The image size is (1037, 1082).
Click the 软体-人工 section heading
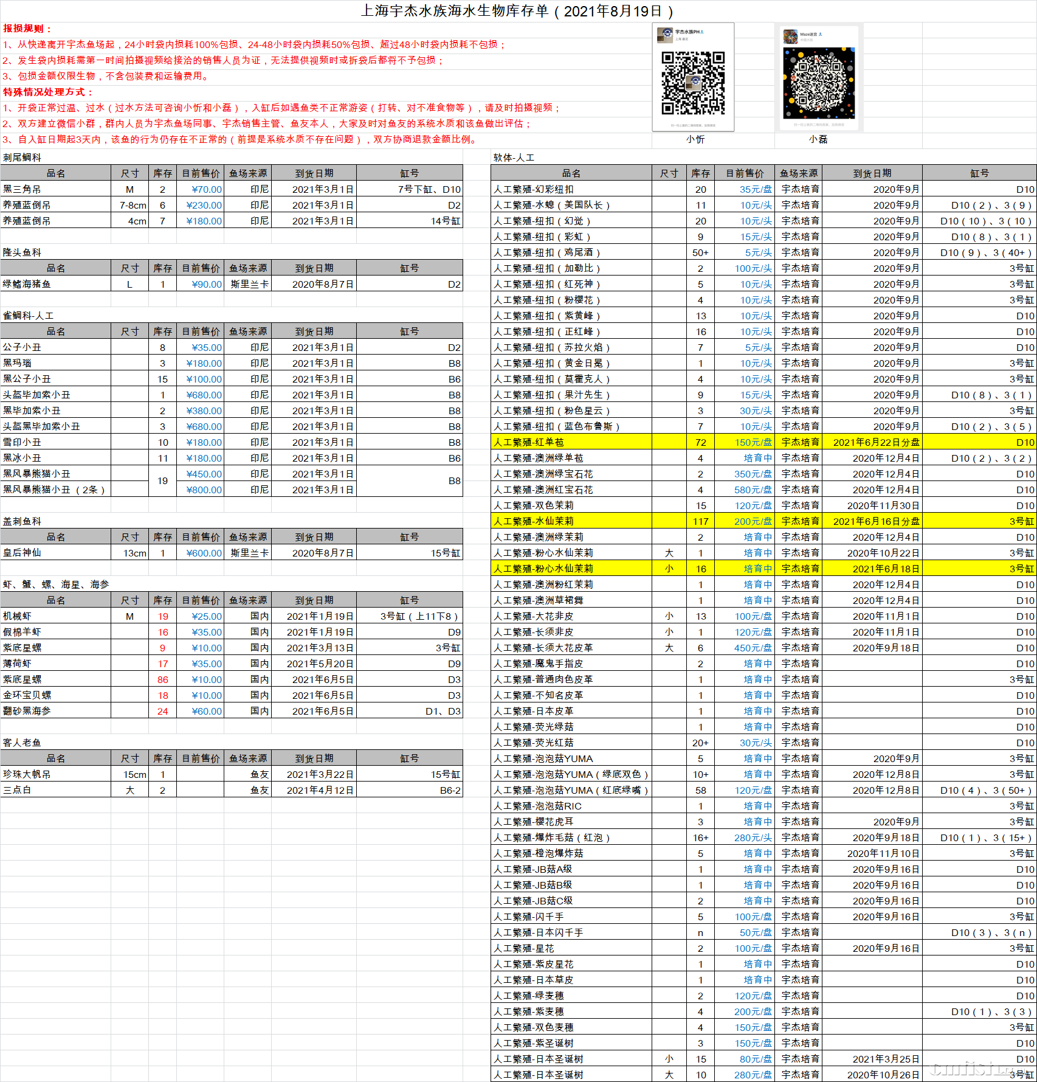point(514,158)
